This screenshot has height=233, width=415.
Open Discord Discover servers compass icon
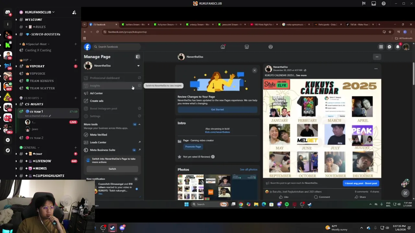[x=8, y=150]
